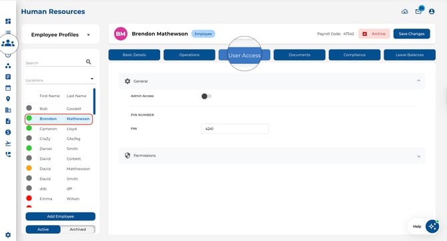Open the inbox mail icon with badge
Screen dimensions: 447x241
[x=418, y=11]
